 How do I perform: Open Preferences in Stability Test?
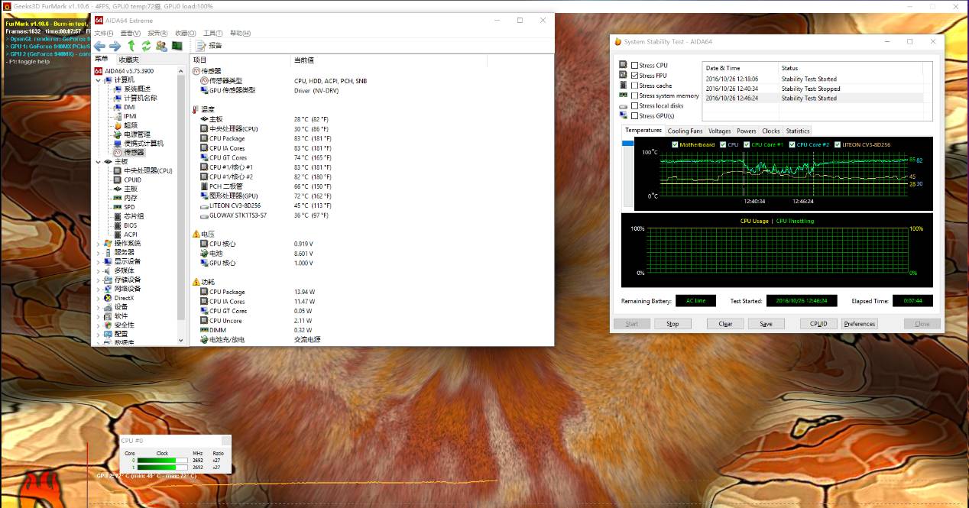click(860, 324)
